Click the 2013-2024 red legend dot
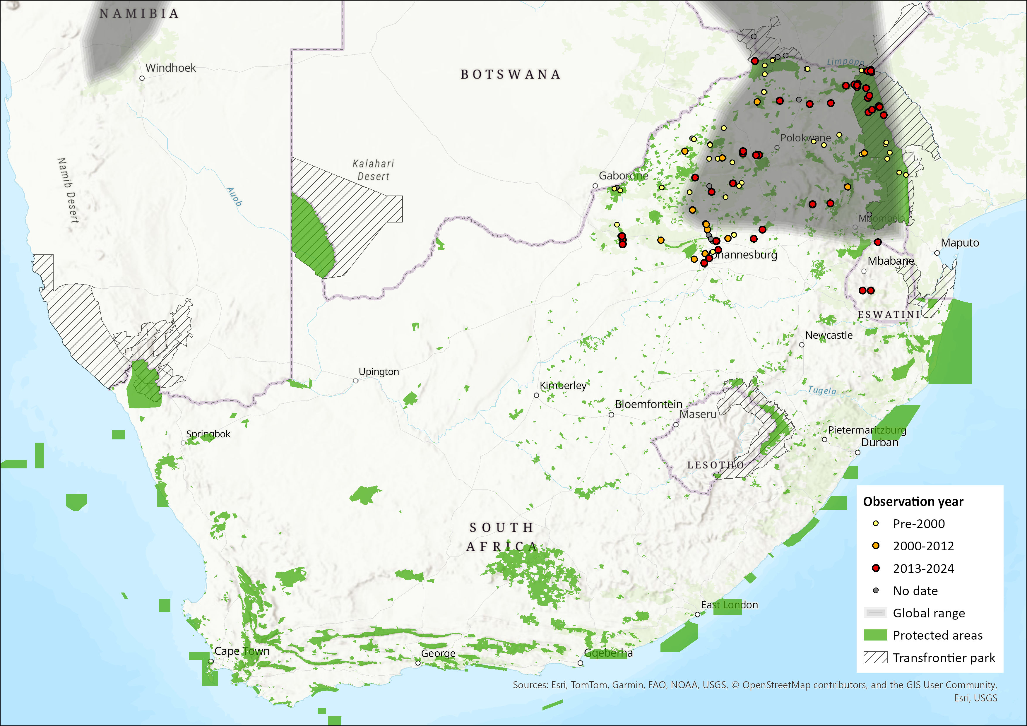 876,568
